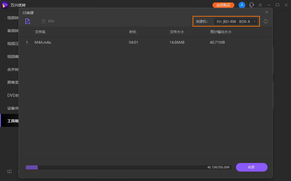
Task: Select row number 1 in file list
Action: pos(27,43)
